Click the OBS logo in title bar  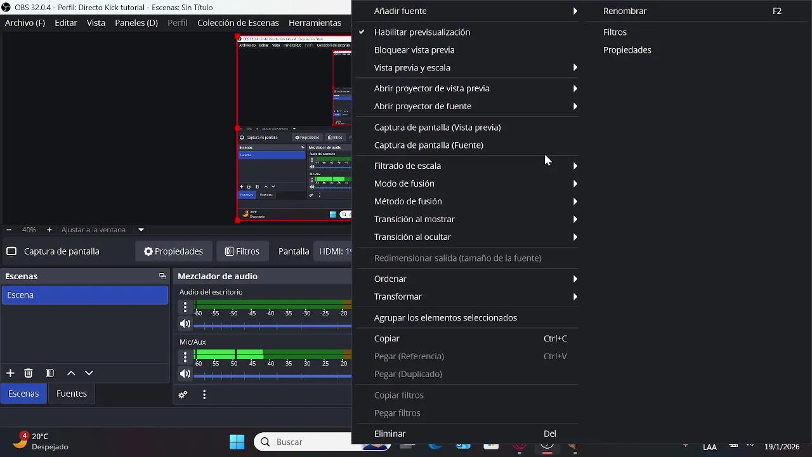click(x=6, y=8)
